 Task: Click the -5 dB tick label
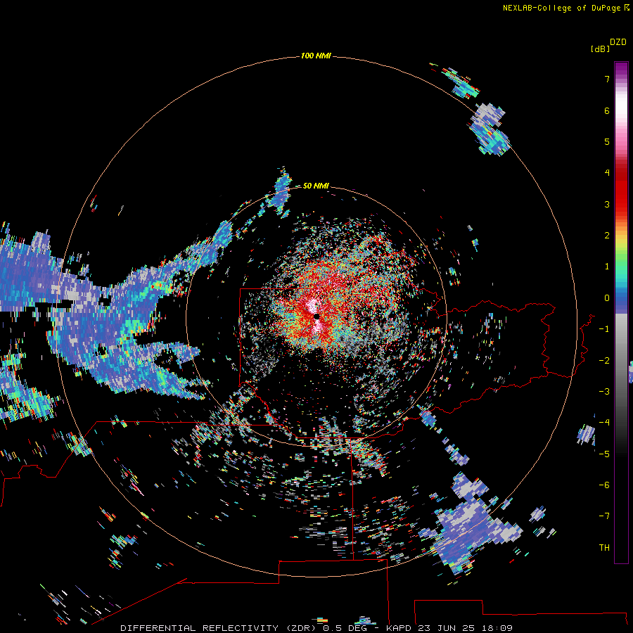click(x=604, y=454)
